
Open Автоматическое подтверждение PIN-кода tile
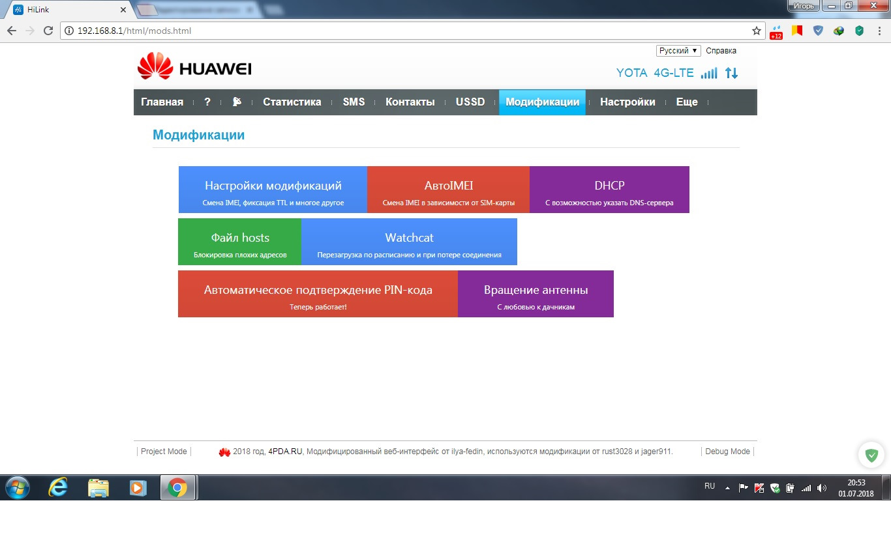pyautogui.click(x=318, y=294)
